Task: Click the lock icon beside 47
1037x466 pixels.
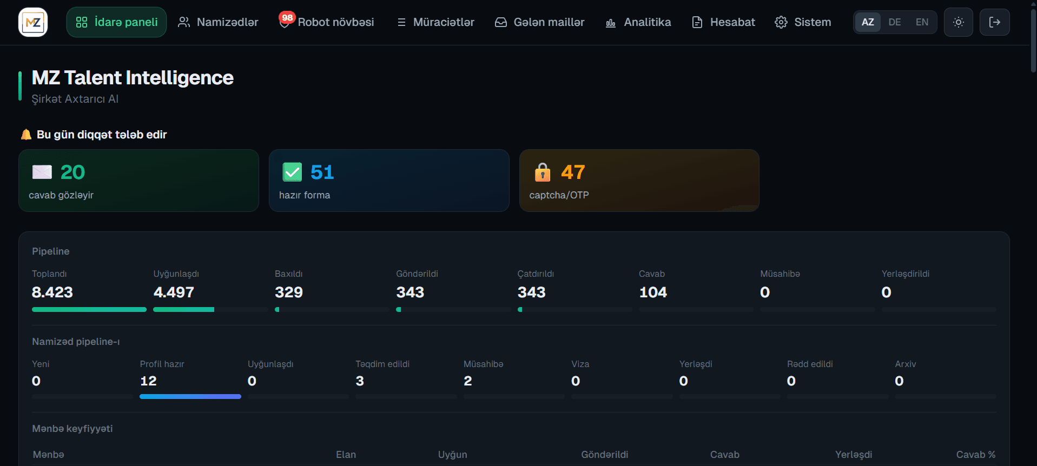Action: click(542, 172)
